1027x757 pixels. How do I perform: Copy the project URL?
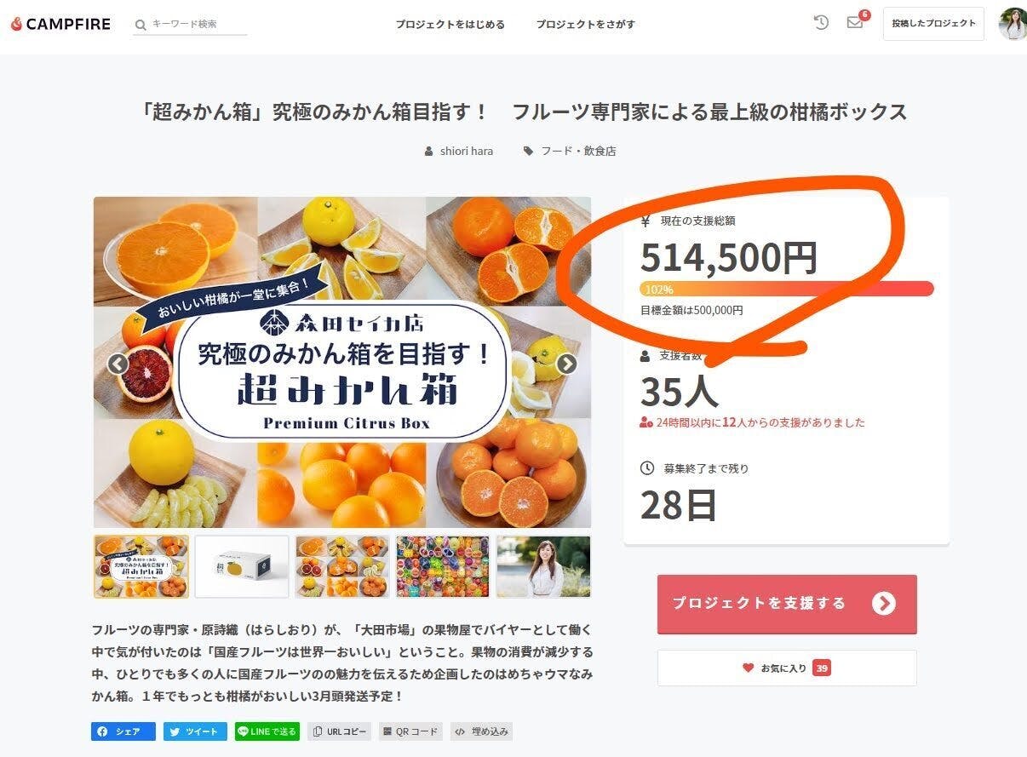point(339,731)
